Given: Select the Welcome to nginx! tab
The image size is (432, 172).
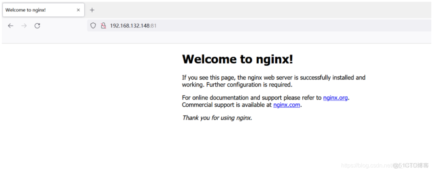Looking at the screenshot, I should tap(43, 10).
